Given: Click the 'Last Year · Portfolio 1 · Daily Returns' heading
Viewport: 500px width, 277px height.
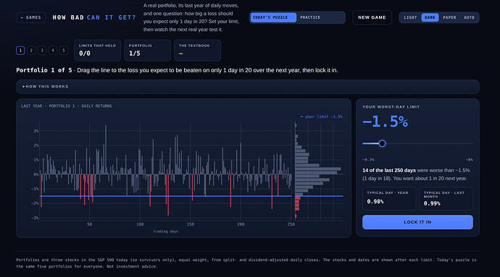Looking at the screenshot, I should pyautogui.click(x=67, y=106).
